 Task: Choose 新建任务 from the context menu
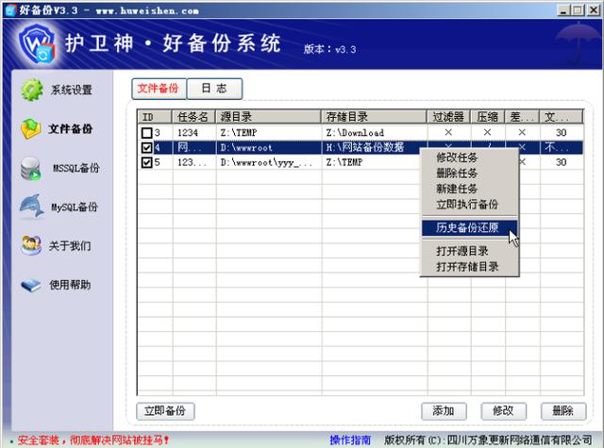click(457, 189)
